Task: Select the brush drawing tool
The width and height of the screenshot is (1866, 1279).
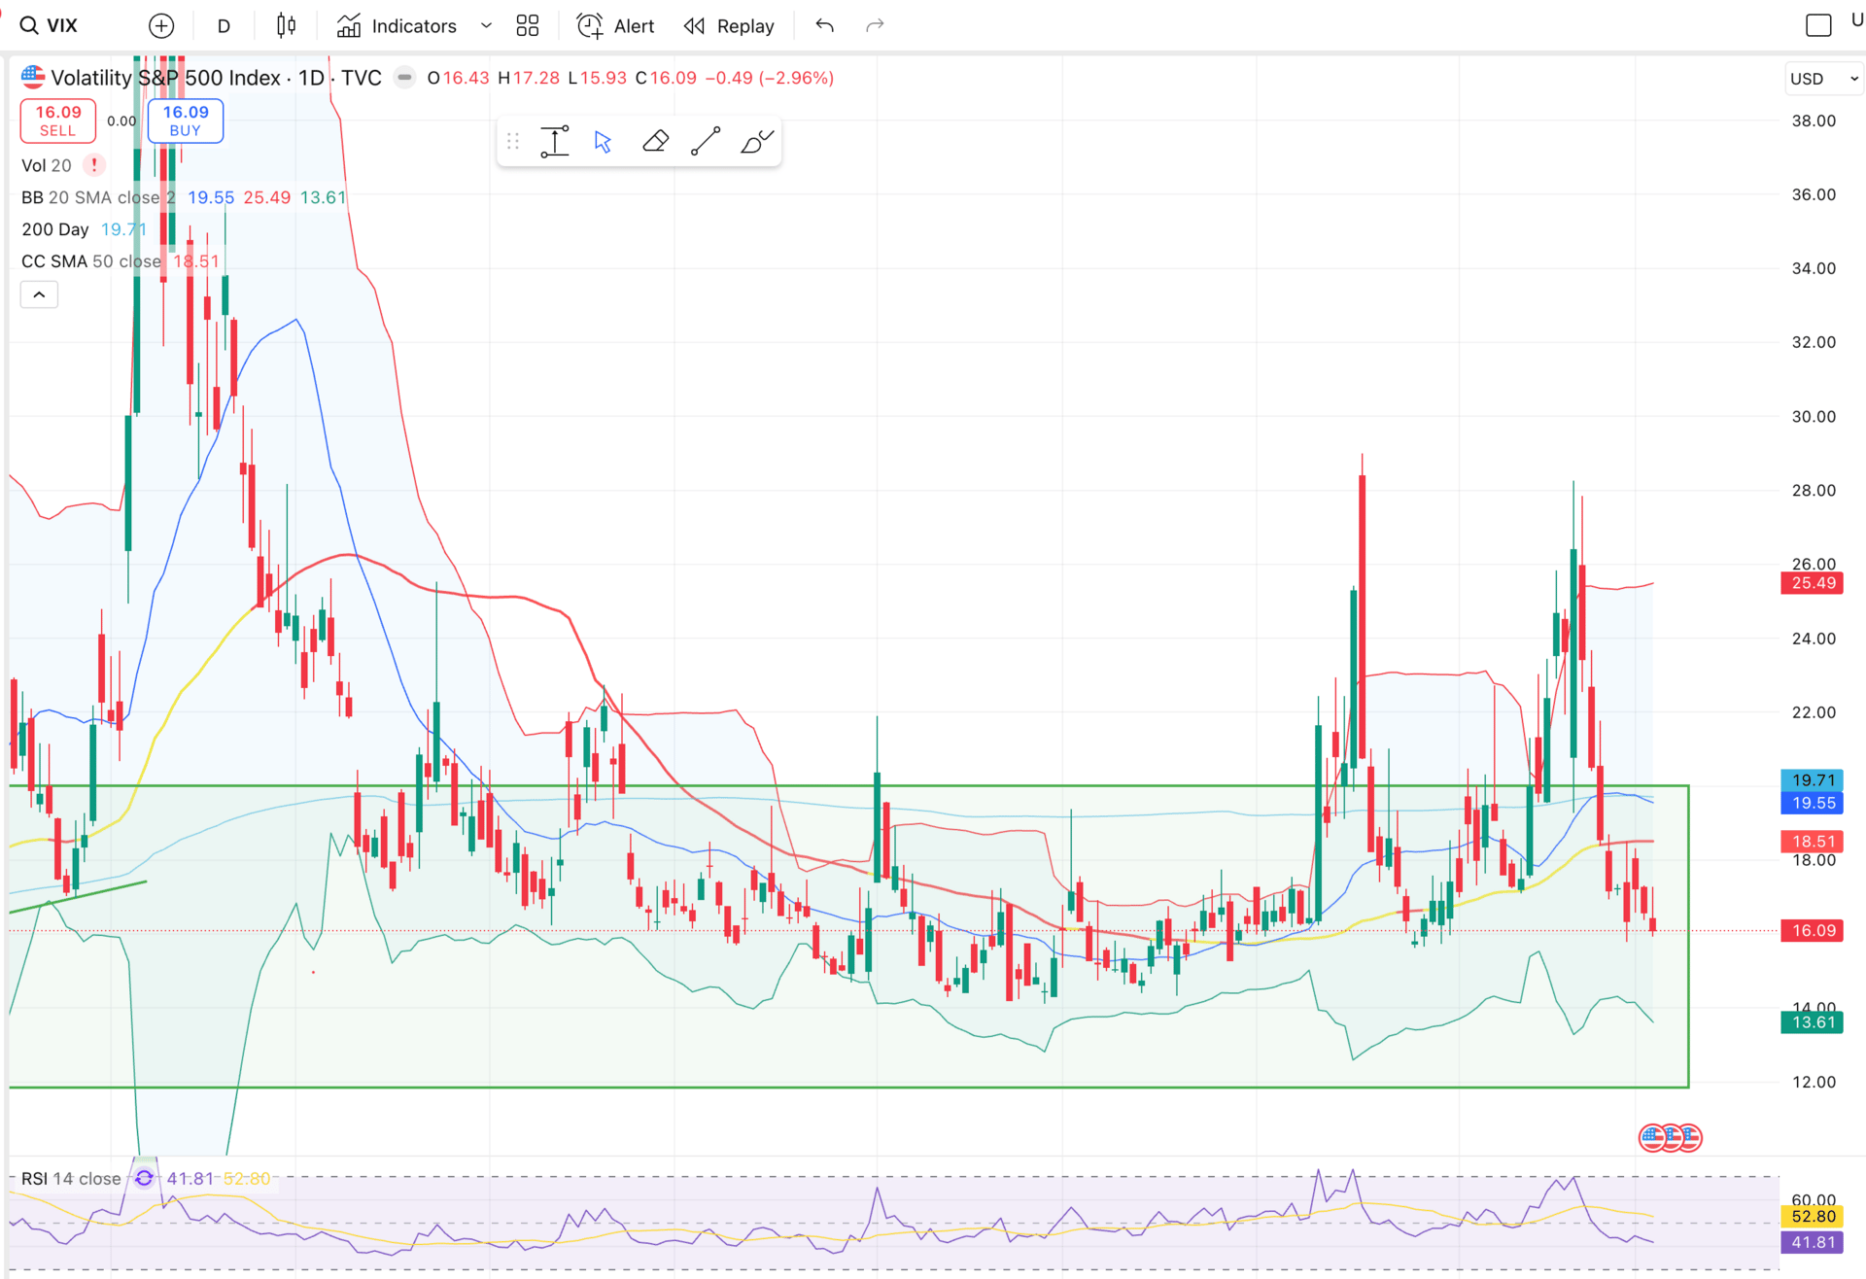Action: pyautogui.click(x=756, y=142)
